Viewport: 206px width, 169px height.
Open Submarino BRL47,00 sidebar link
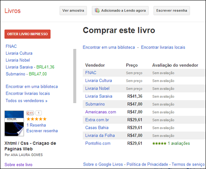pos(26,74)
